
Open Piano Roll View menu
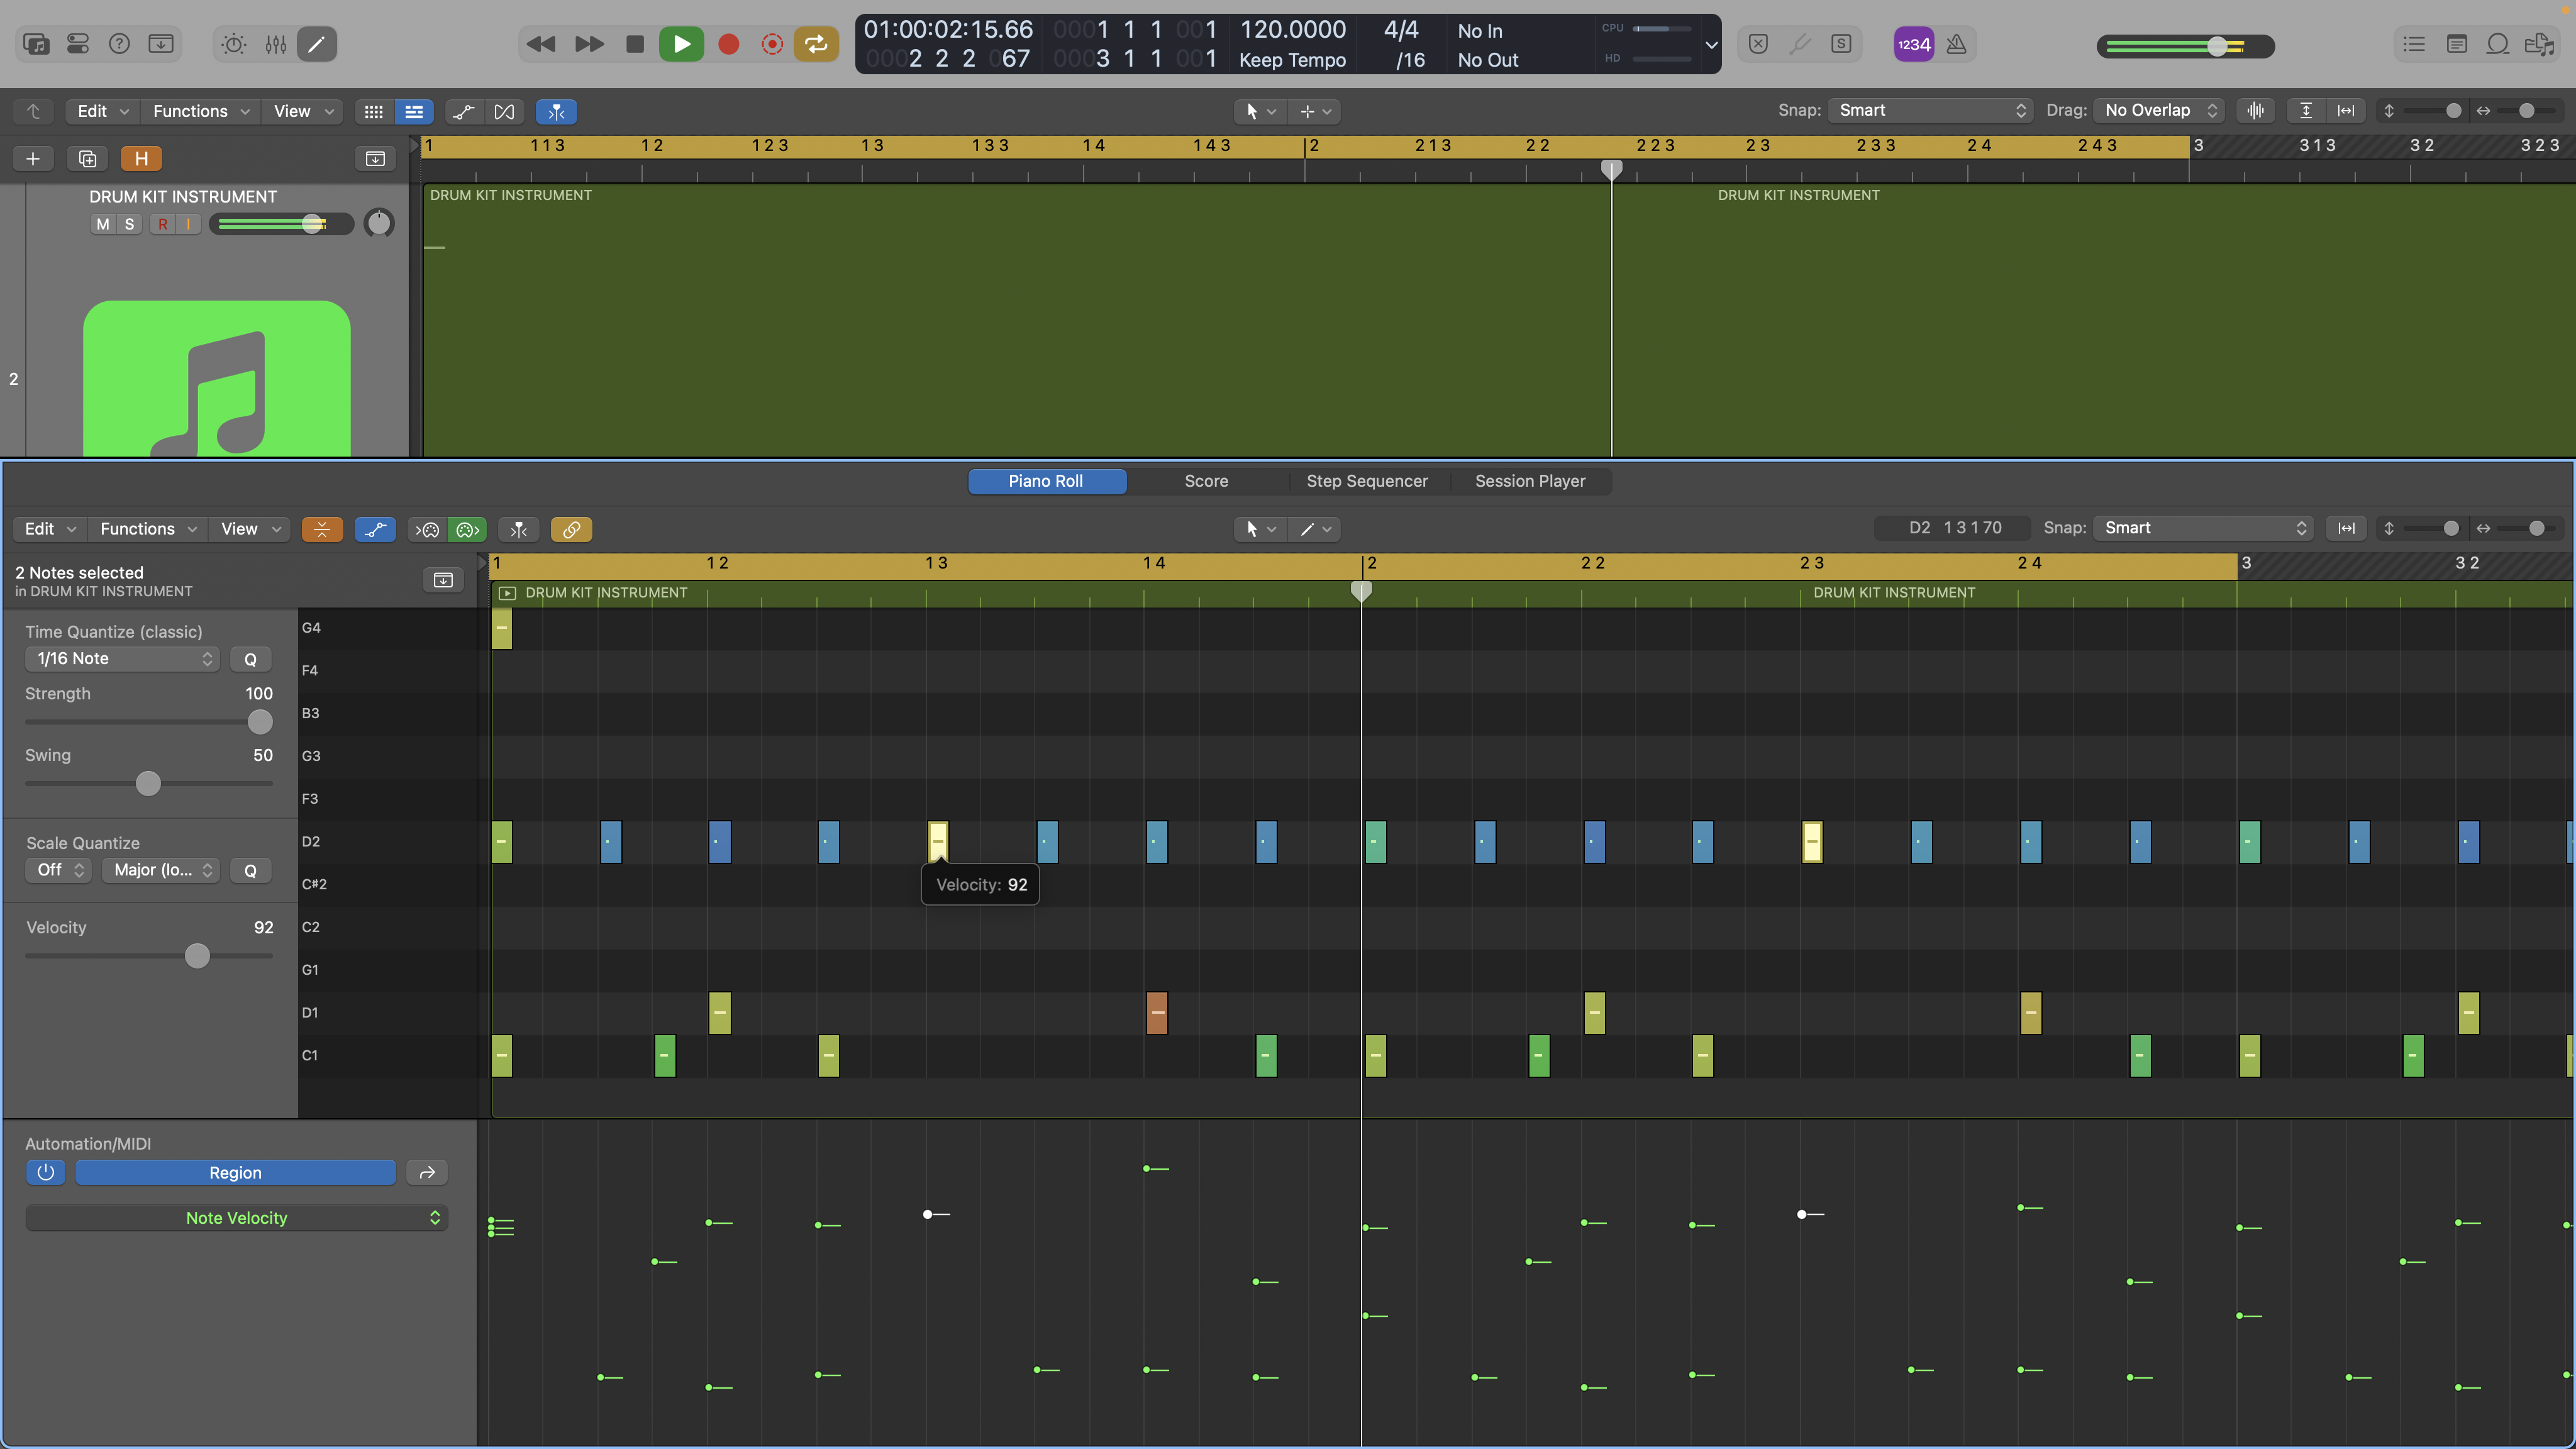(251, 529)
